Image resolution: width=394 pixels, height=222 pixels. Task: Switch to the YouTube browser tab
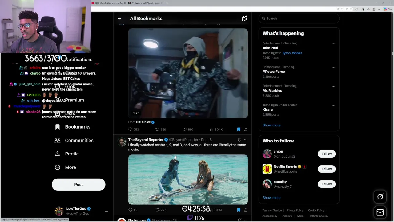coord(108,3)
